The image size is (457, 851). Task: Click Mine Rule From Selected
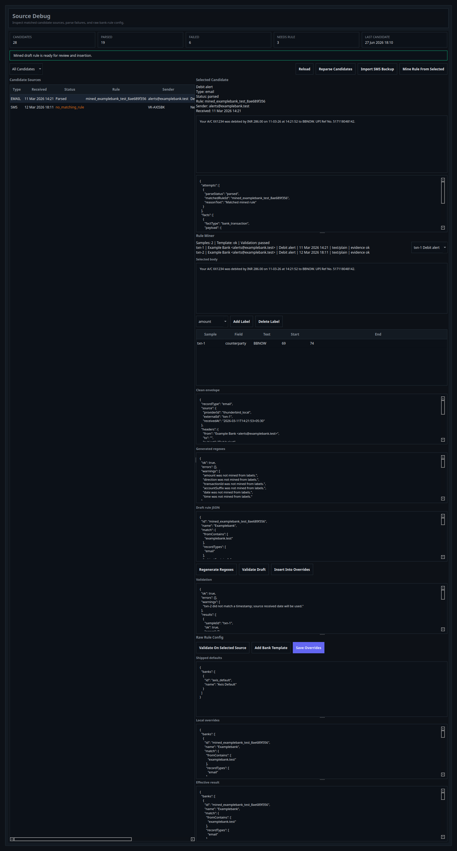tap(423, 69)
